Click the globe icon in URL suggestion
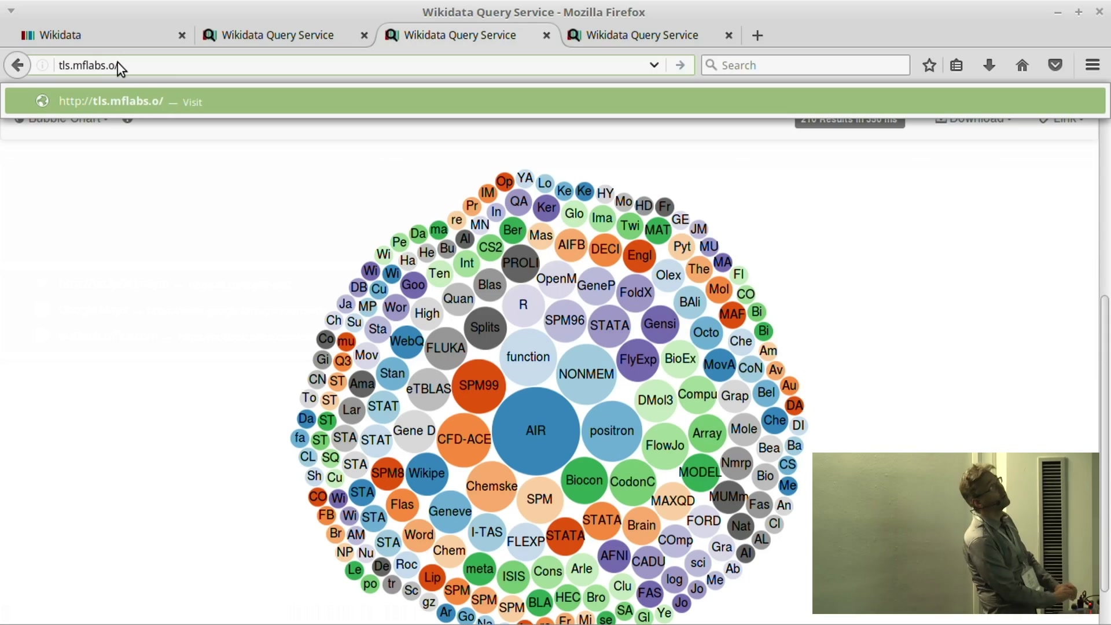Viewport: 1111px width, 625px height. coord(42,101)
